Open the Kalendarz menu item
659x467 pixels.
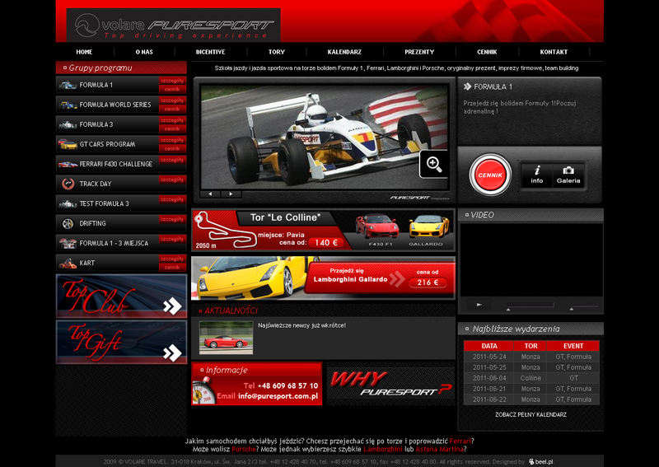point(344,52)
